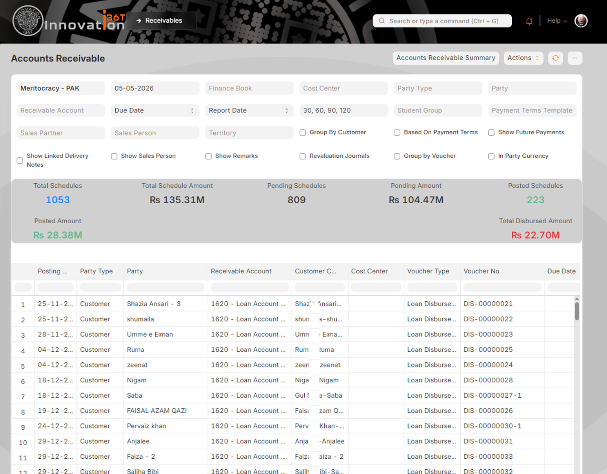Refresh the report with the reload icon

pyautogui.click(x=555, y=58)
